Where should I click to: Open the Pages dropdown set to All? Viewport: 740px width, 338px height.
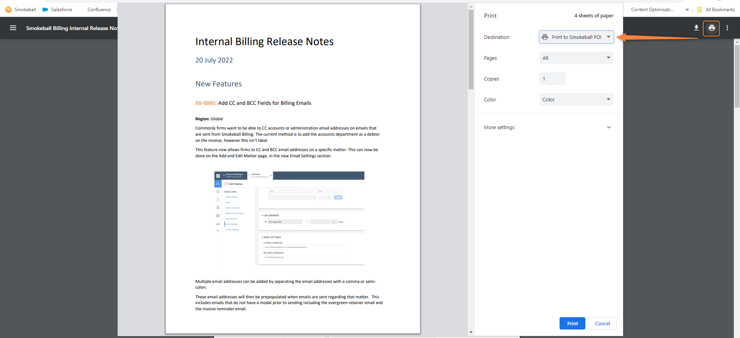tap(576, 58)
